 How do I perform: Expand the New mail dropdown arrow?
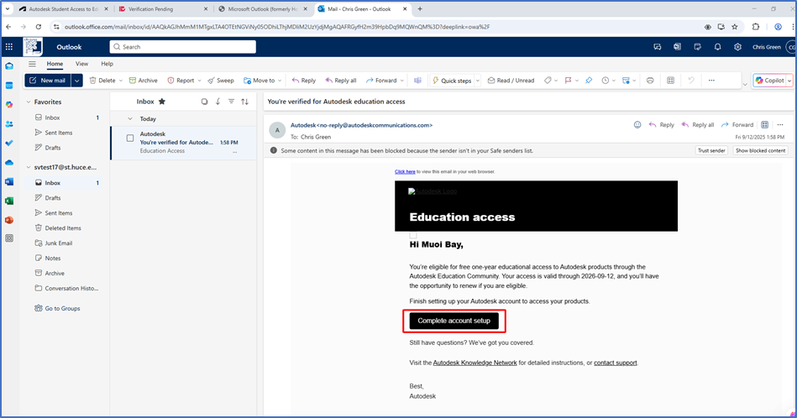tap(77, 81)
